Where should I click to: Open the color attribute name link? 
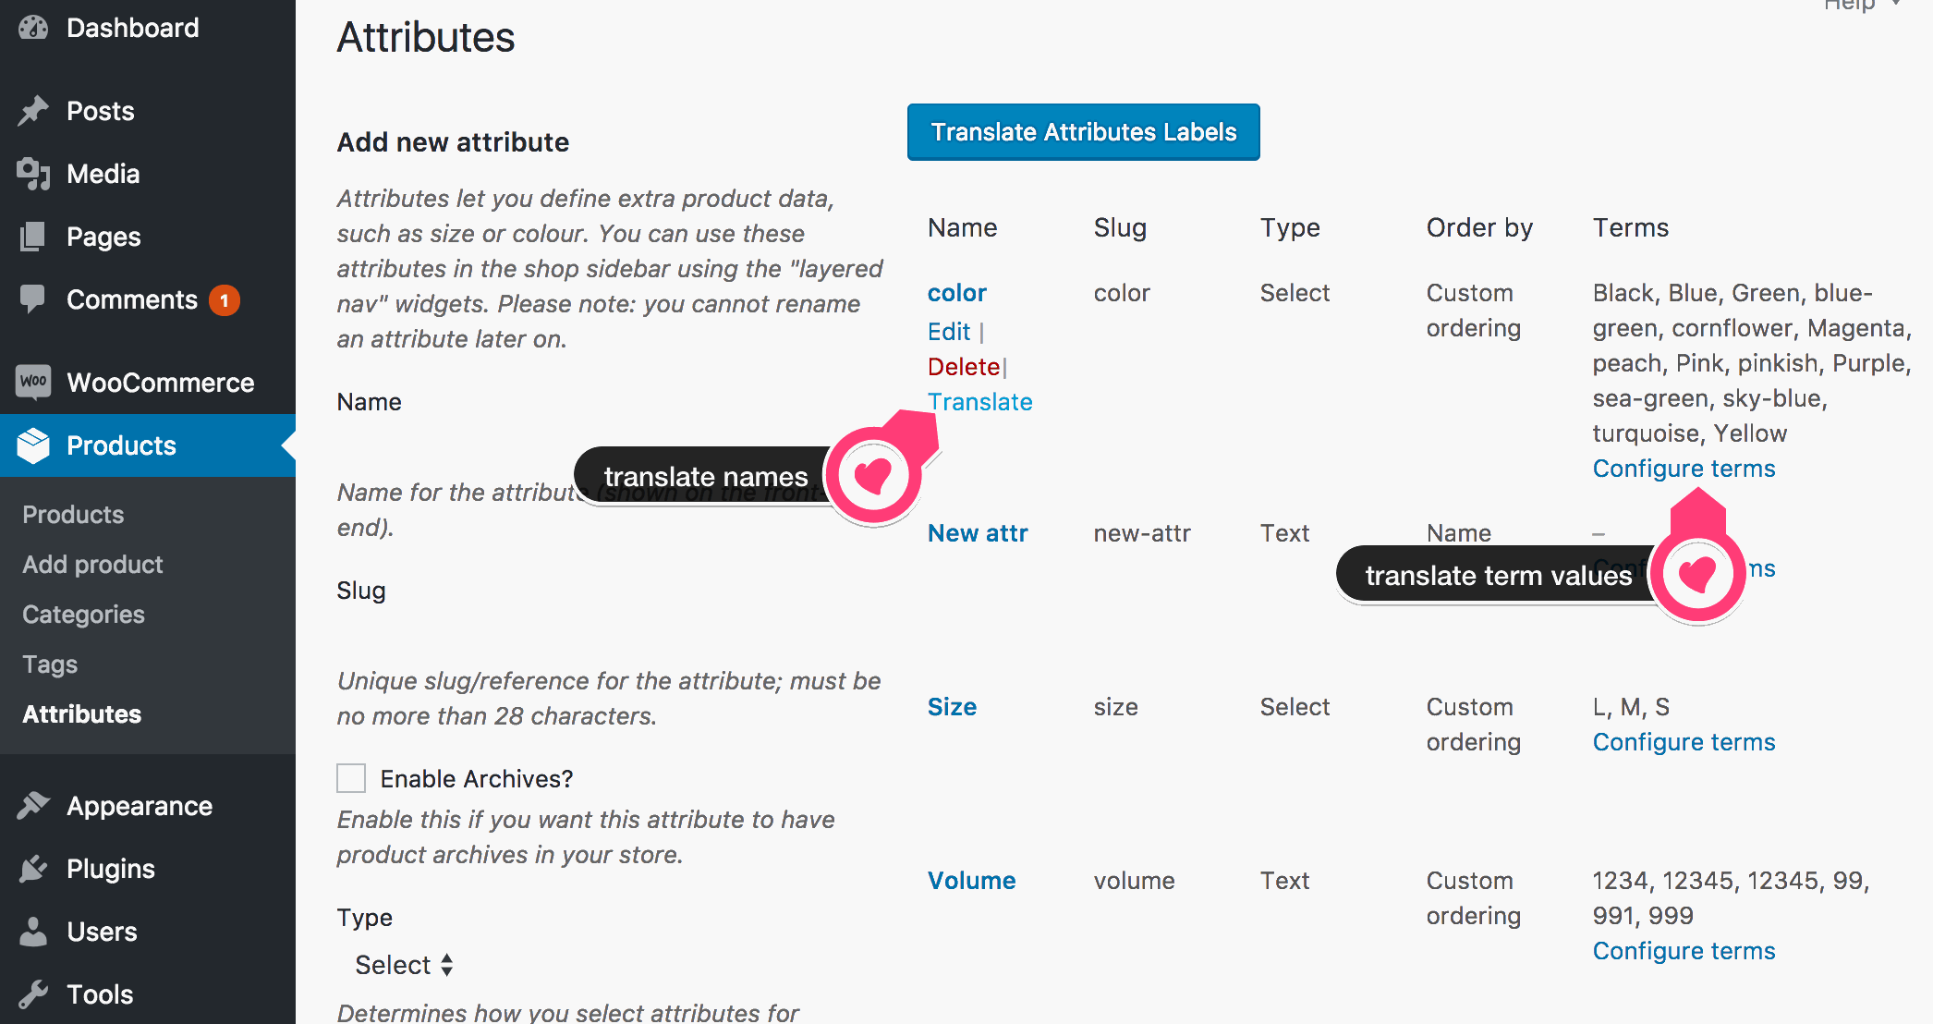[957, 293]
